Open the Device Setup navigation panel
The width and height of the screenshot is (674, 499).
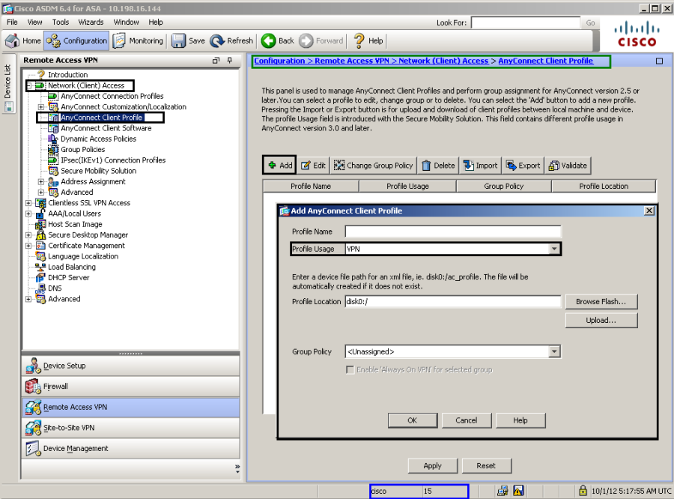130,366
